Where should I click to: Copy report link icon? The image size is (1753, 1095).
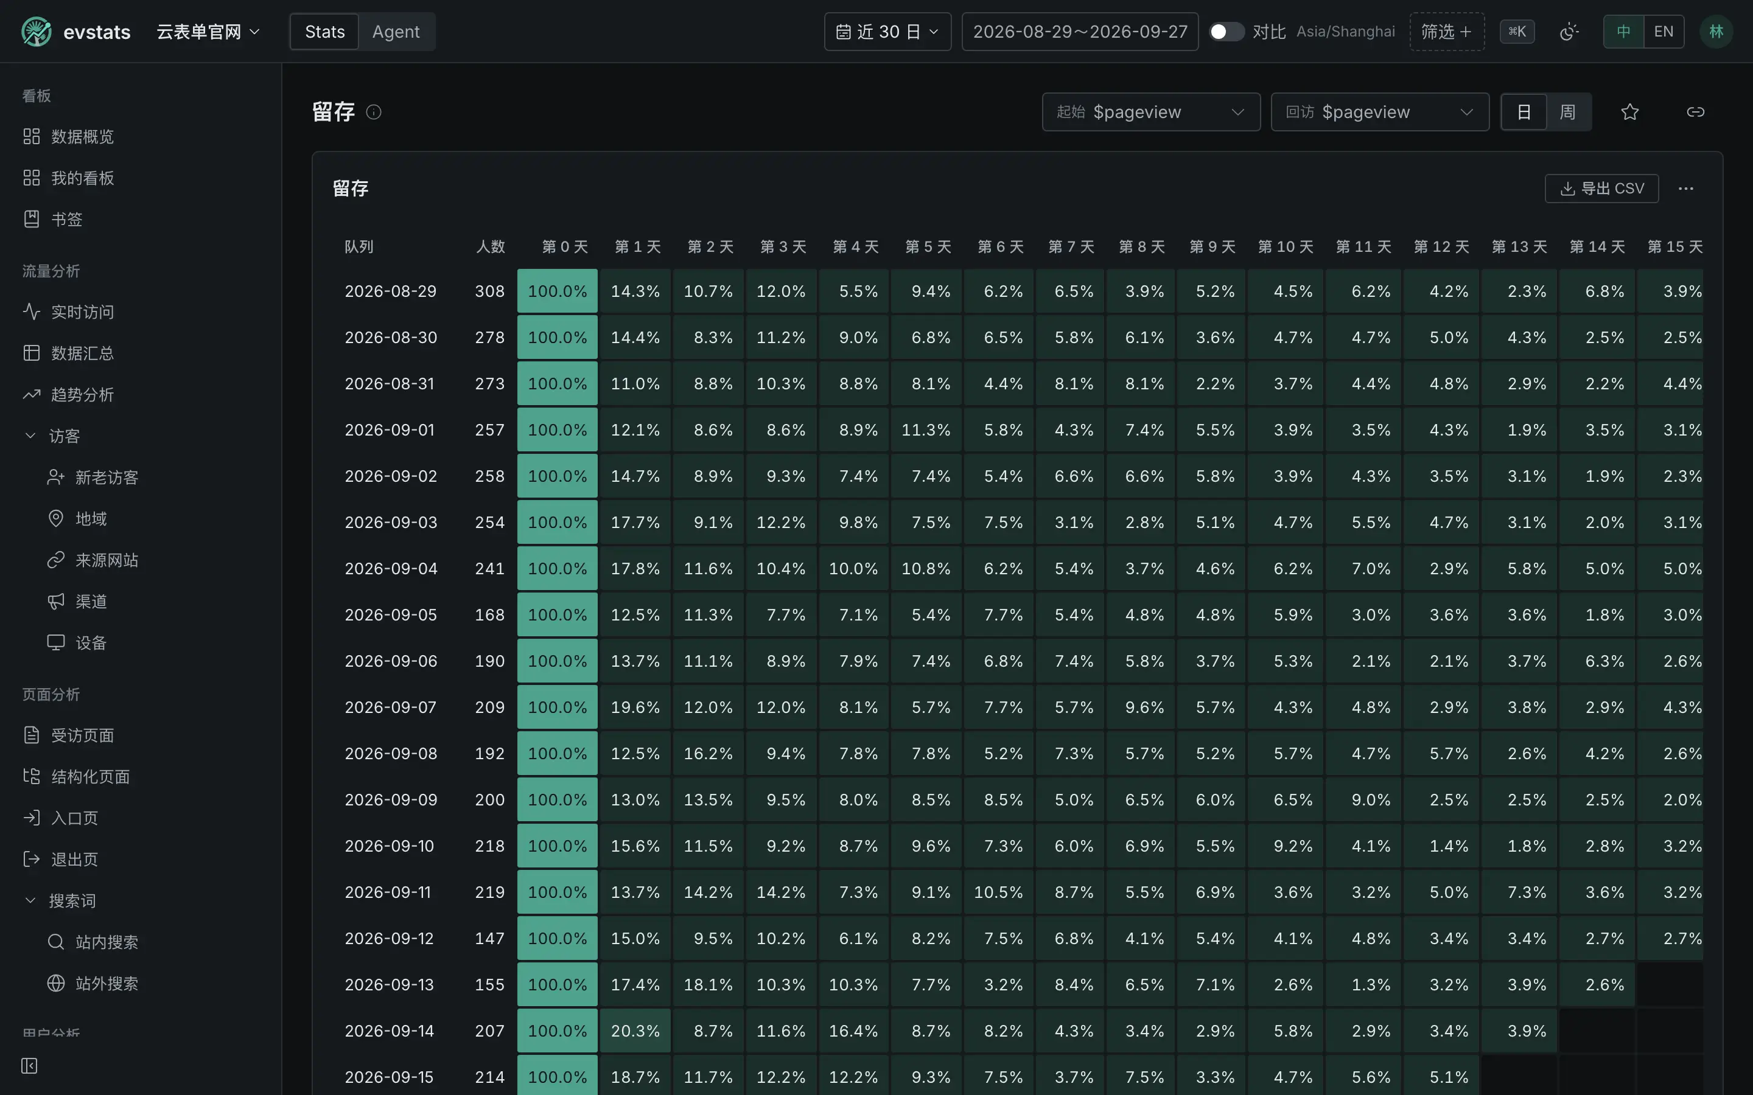click(1695, 111)
